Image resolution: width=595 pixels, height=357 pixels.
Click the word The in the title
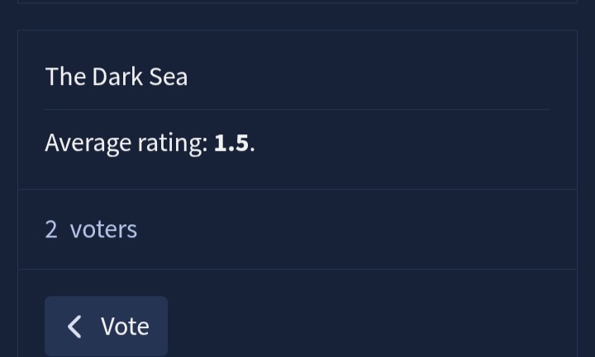click(65, 77)
